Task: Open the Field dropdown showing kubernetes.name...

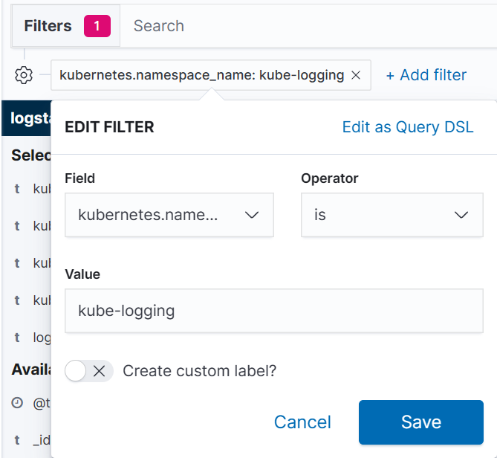Action: [x=169, y=215]
